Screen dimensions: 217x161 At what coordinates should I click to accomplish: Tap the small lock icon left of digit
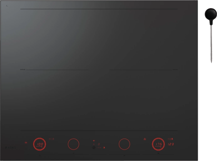pos(94,144)
